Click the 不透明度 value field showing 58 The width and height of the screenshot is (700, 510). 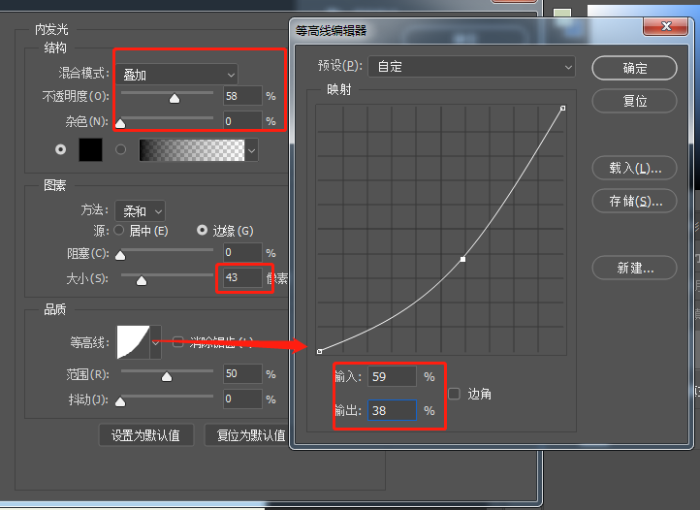pos(242,96)
